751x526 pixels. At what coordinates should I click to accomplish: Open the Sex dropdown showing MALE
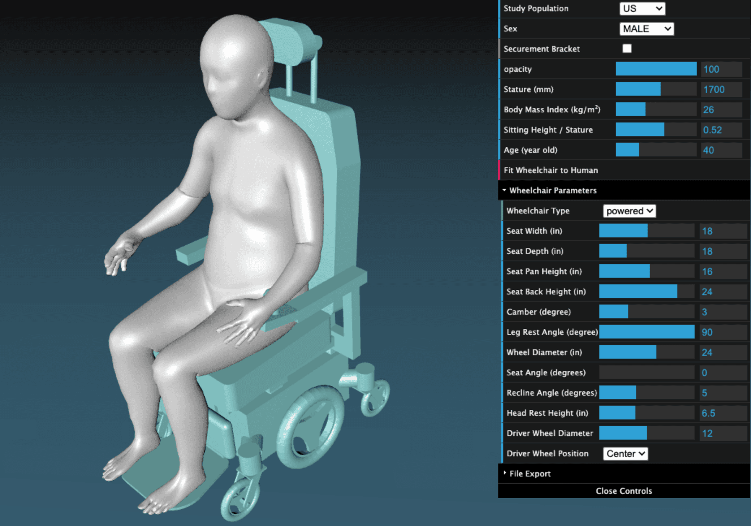646,29
